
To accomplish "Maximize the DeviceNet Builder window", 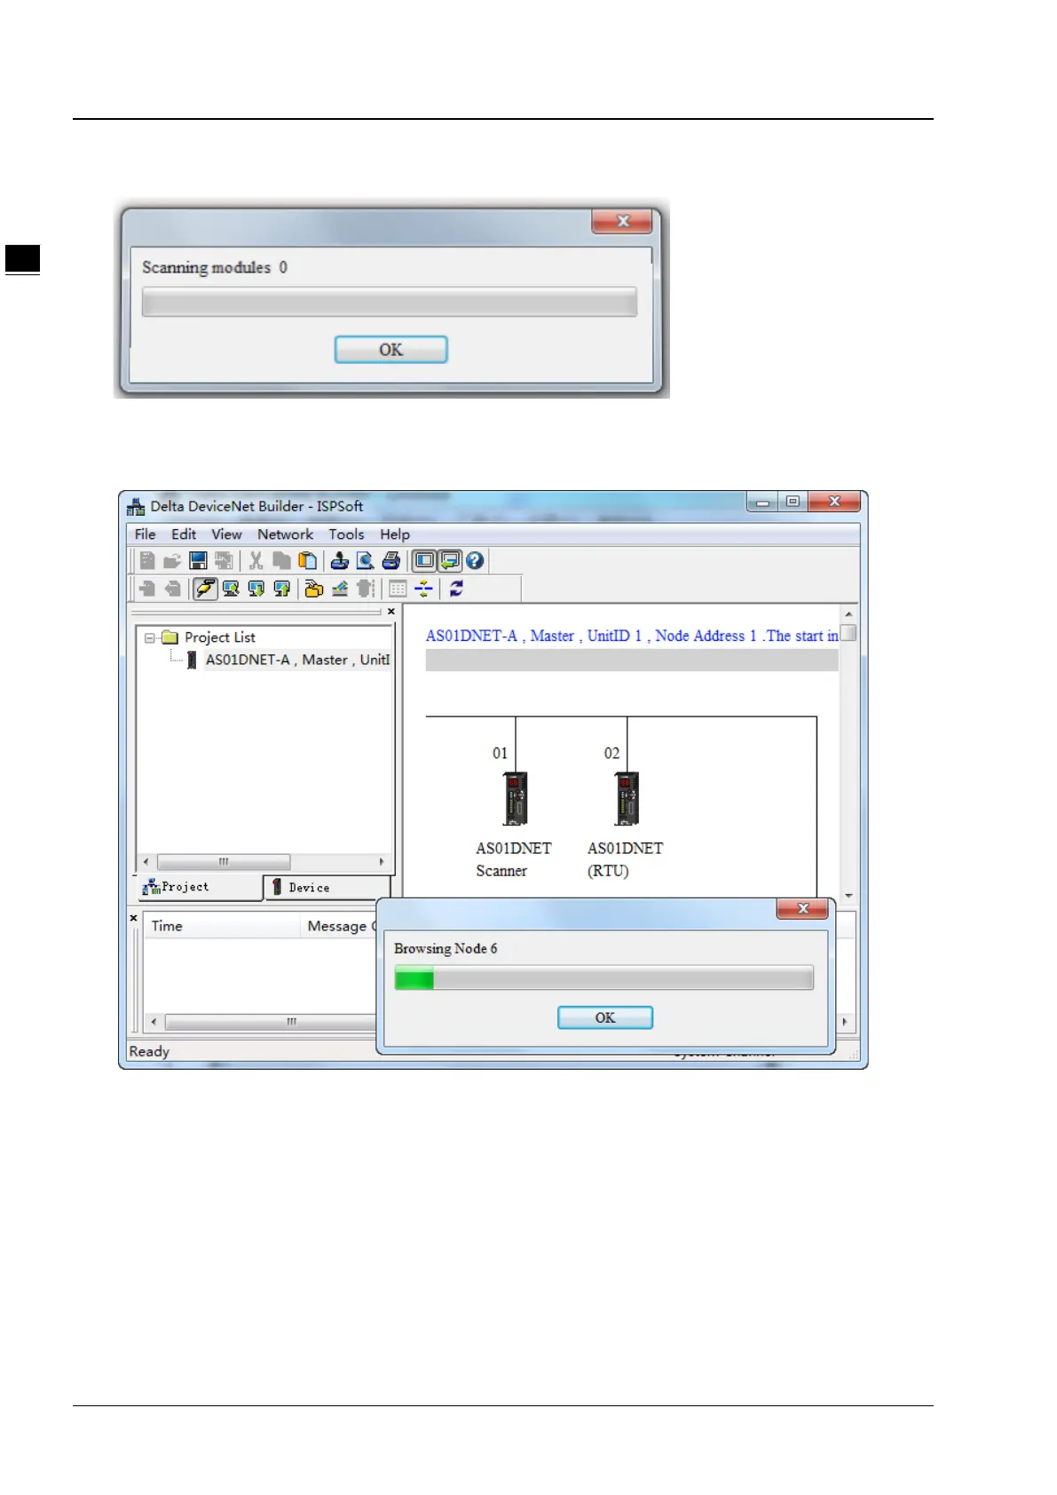I will pyautogui.click(x=793, y=502).
